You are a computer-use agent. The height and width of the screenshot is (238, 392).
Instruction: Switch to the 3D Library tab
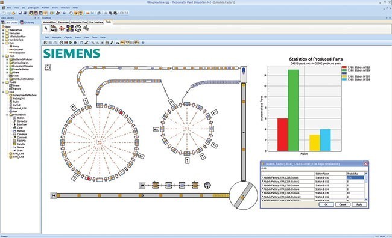pos(27,22)
